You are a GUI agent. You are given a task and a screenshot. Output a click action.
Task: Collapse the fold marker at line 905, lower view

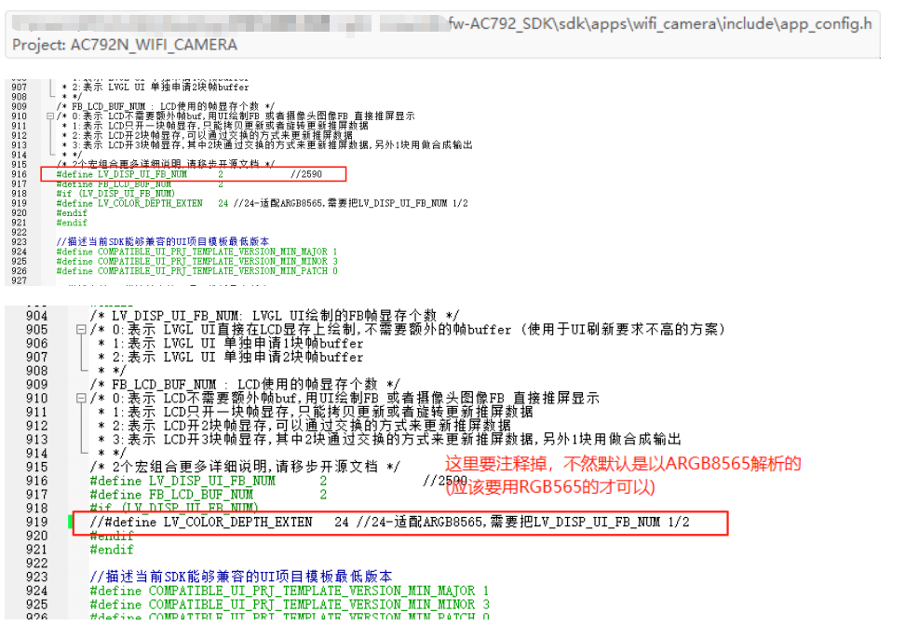tap(81, 330)
